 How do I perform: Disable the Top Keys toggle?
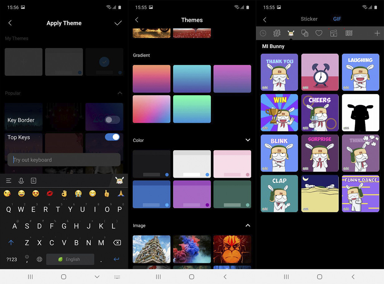click(x=112, y=137)
